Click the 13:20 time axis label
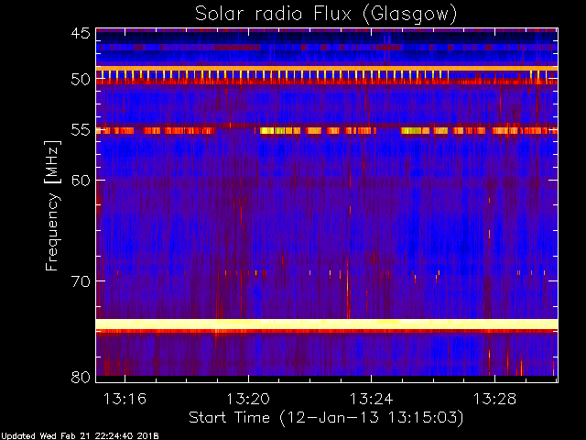Viewport: 586px width, 440px height. coord(248,399)
